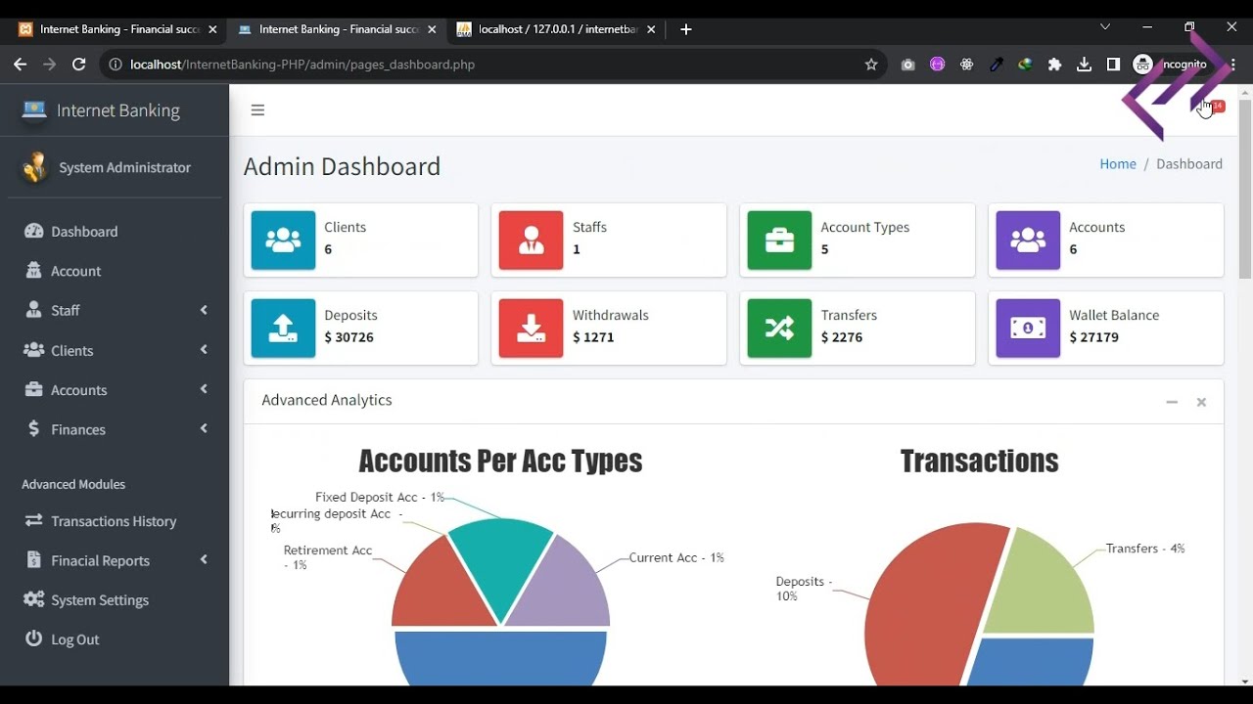The width and height of the screenshot is (1253, 704).
Task: Click the Admin Dashboard page heading
Action: click(x=342, y=166)
